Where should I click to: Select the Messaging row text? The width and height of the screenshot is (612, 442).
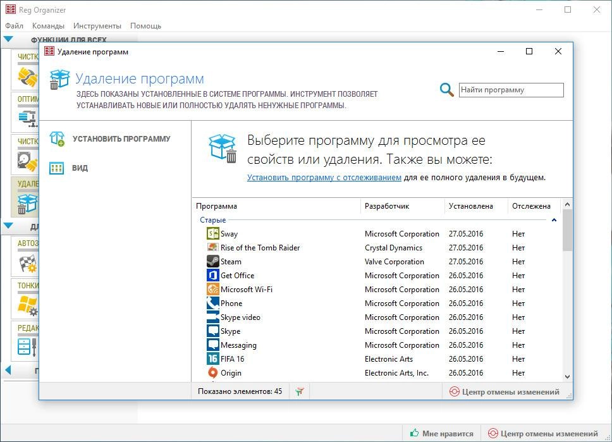tap(238, 345)
